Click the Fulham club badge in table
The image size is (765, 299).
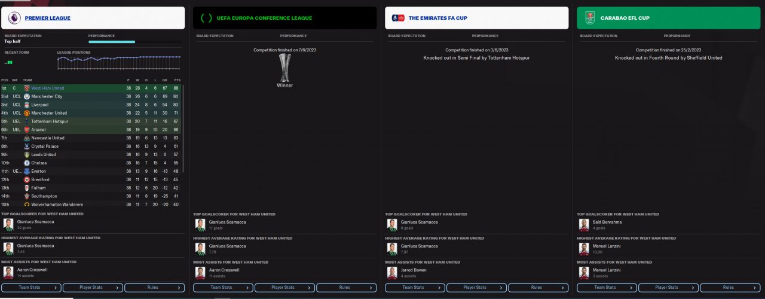pos(26,188)
